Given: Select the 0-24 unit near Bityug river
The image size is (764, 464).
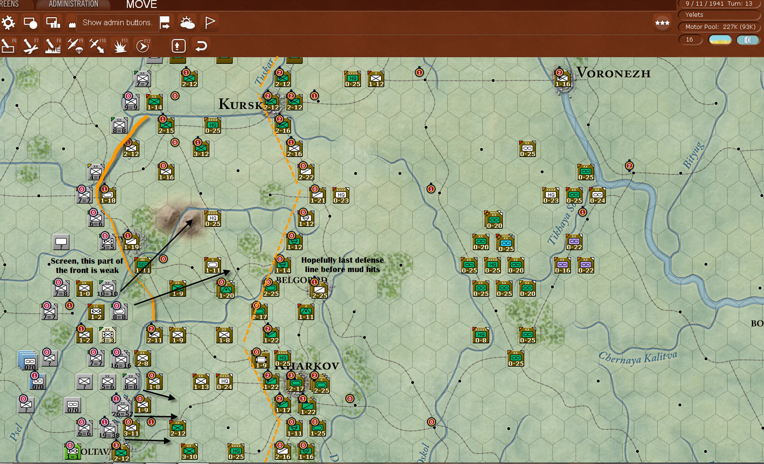Looking at the screenshot, I should click(x=597, y=196).
